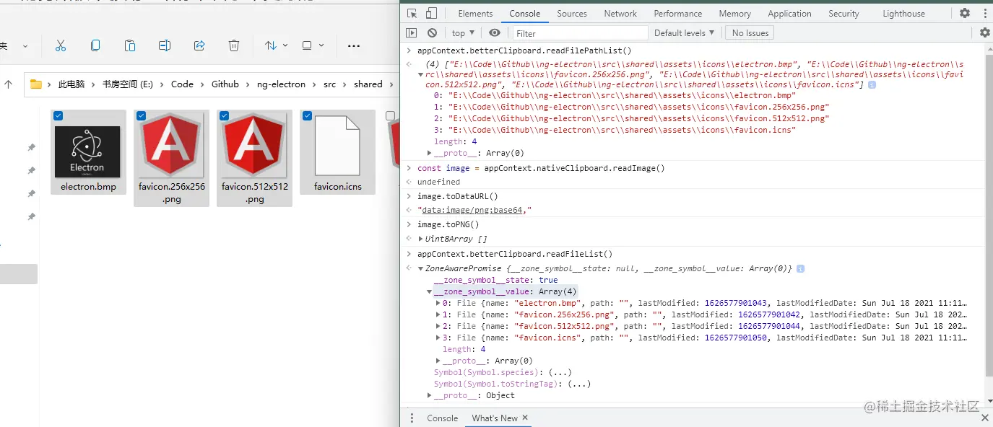The width and height of the screenshot is (993, 427).
Task: Click the Cut icon in Explorer
Action: 61,45
